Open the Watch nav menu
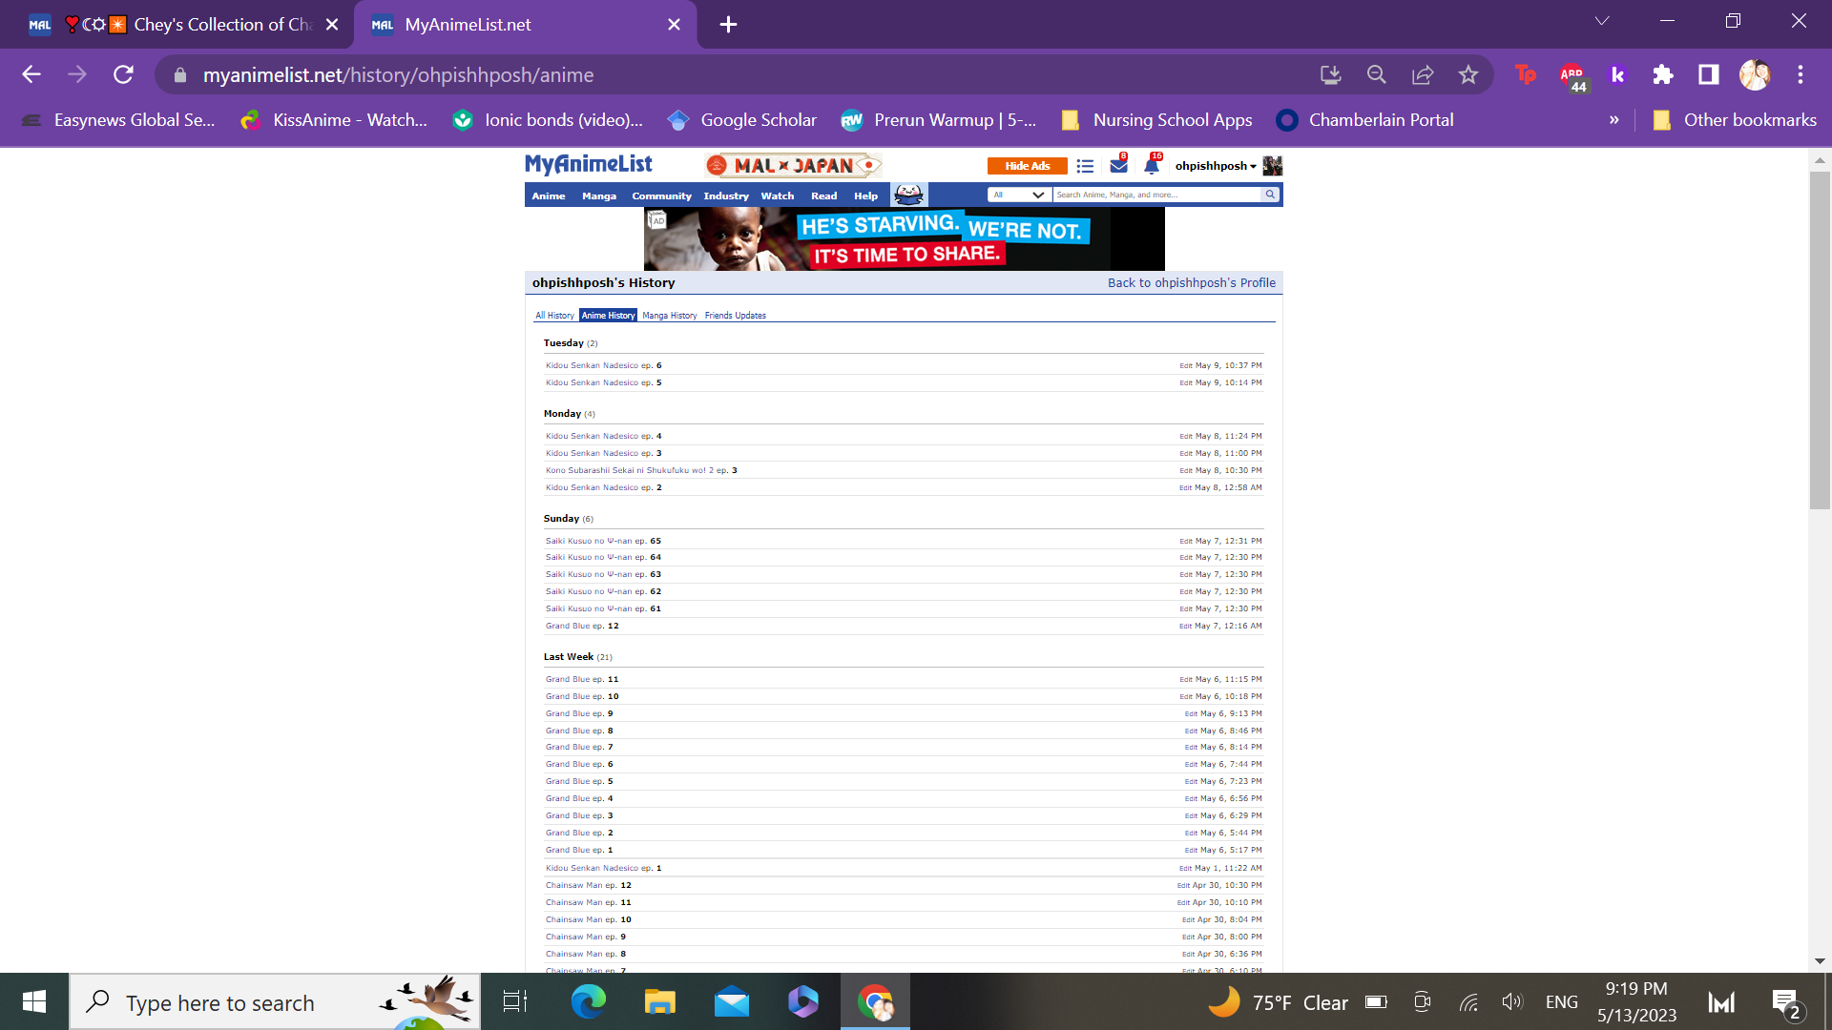The image size is (1832, 1030). point(778,196)
